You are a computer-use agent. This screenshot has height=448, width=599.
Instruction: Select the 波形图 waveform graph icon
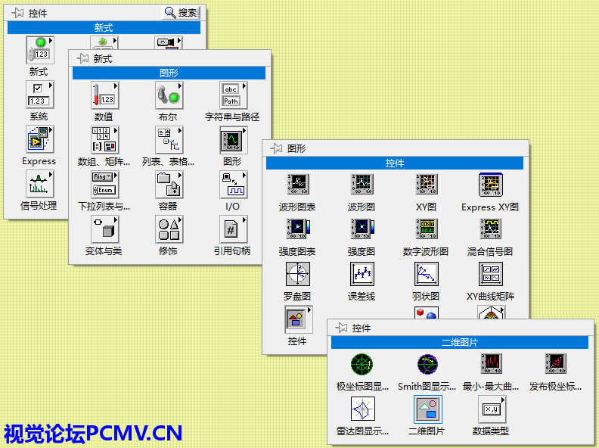pyautogui.click(x=362, y=184)
